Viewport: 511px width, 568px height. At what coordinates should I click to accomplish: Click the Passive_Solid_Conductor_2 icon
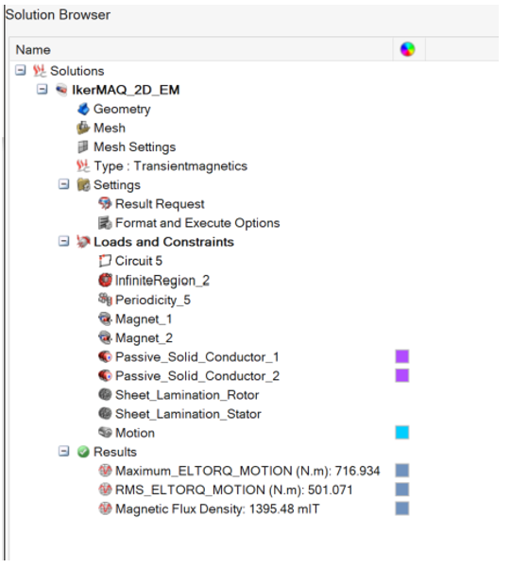(105, 375)
